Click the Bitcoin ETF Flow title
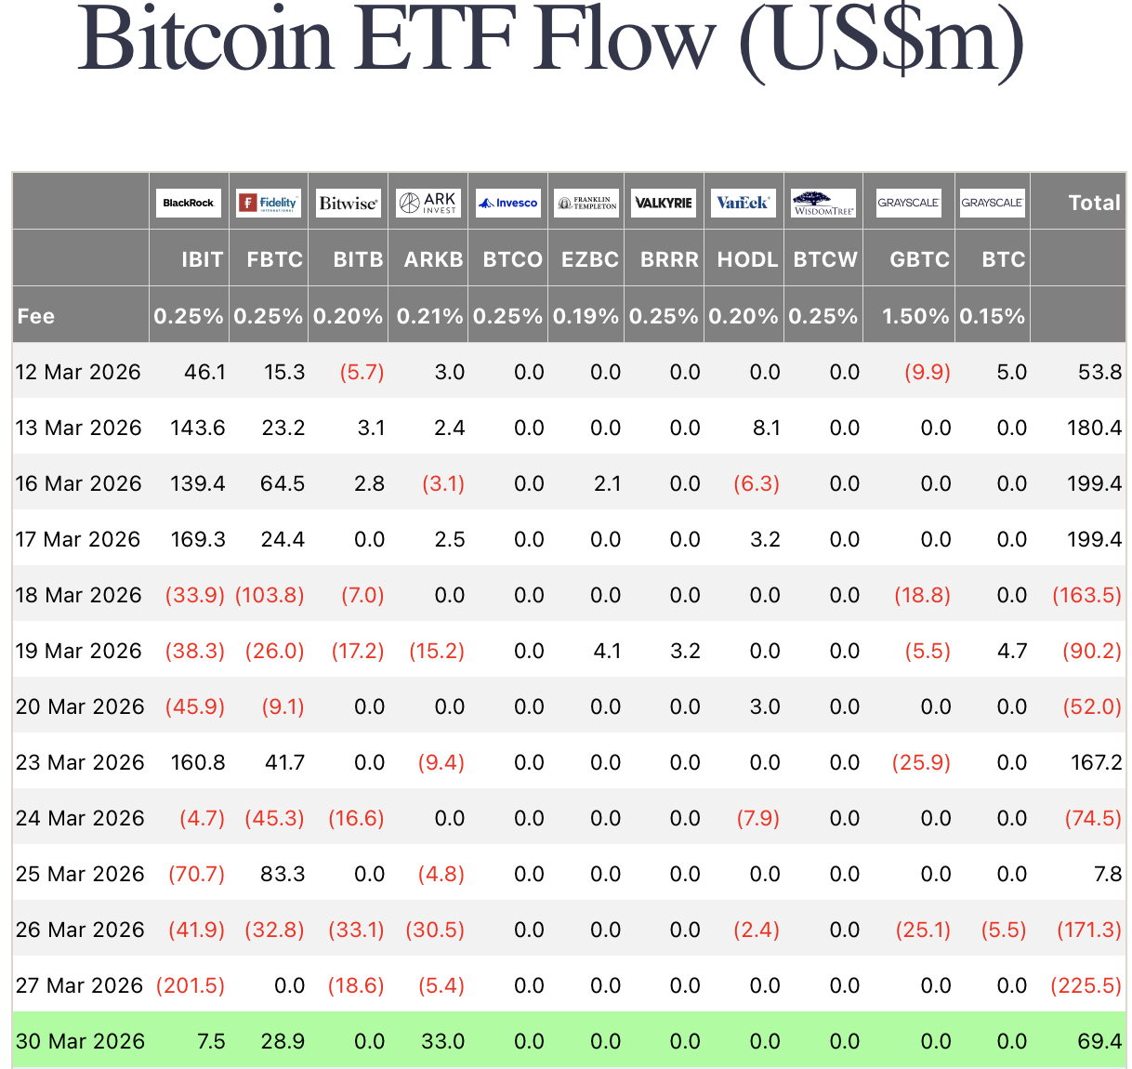Viewport: 1132px width, 1069px height. [551, 42]
